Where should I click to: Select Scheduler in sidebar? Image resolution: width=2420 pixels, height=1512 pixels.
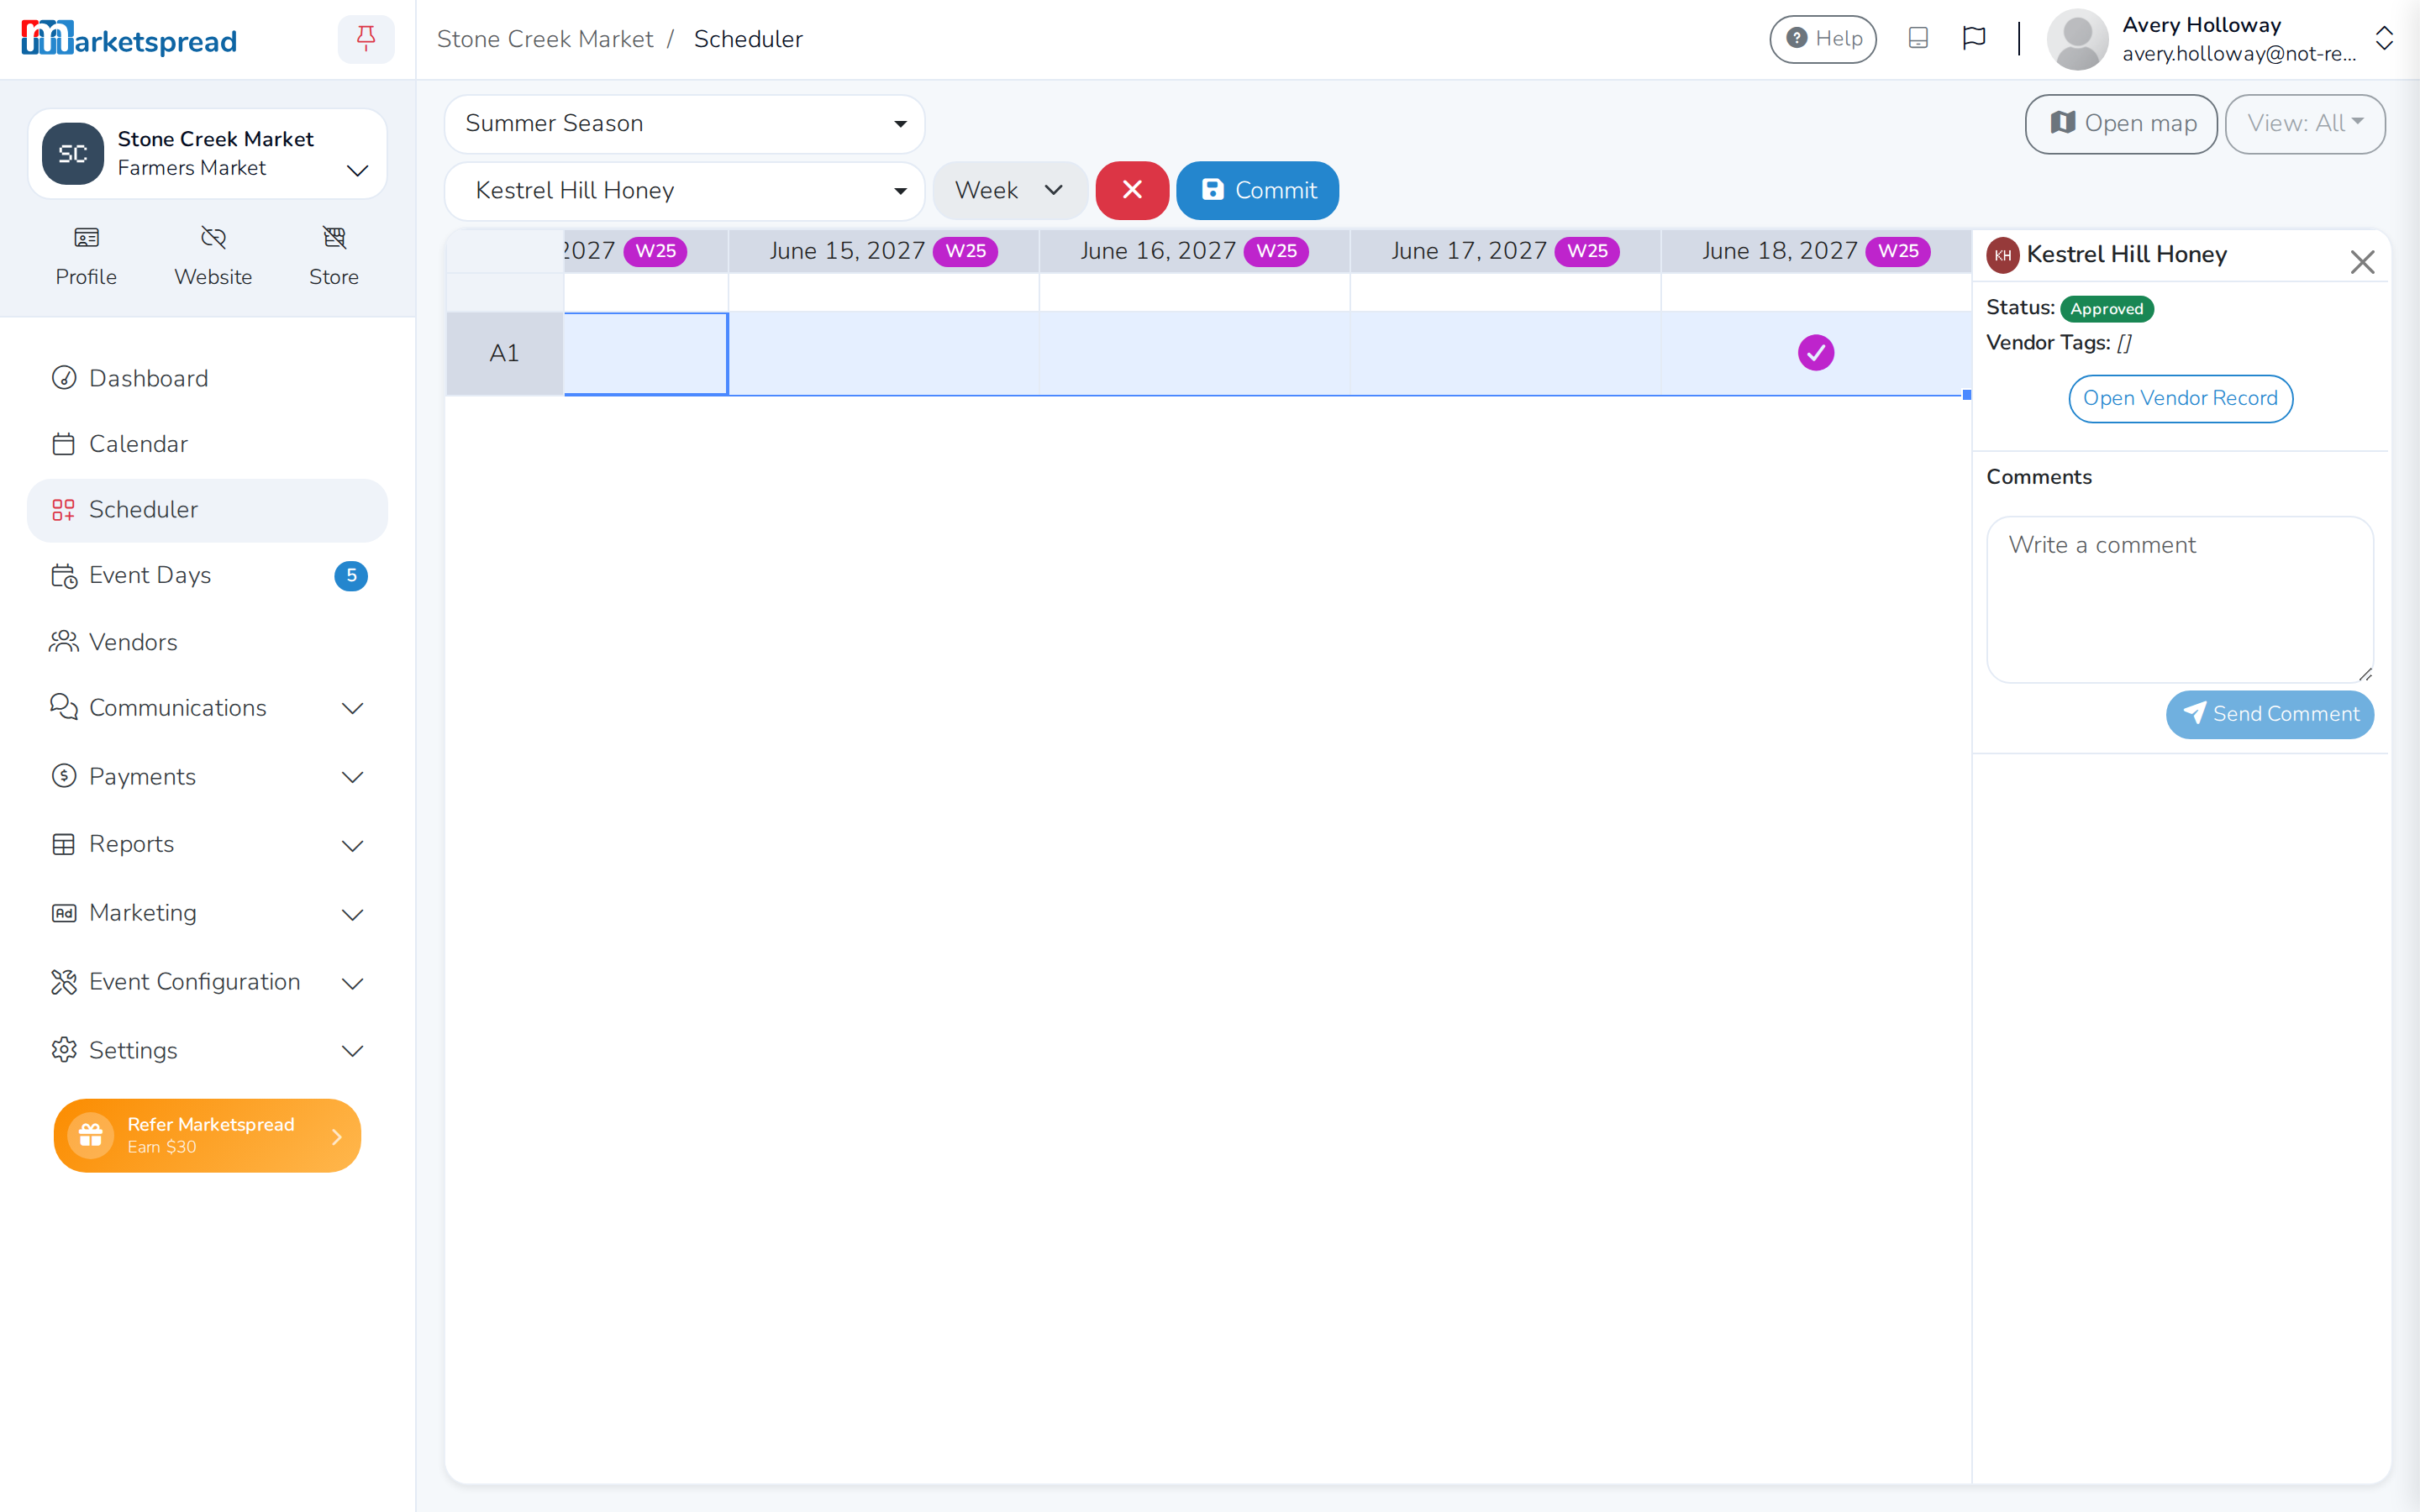click(x=207, y=510)
